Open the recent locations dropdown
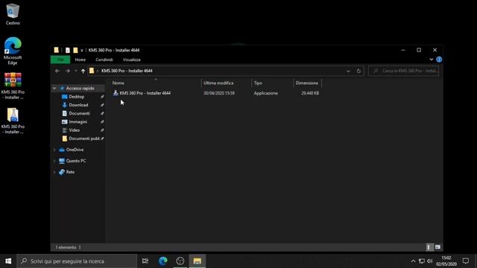The height and width of the screenshot is (268, 477). 75,71
